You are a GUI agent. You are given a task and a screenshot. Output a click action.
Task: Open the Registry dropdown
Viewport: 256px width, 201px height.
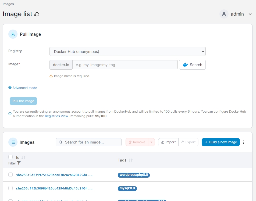(x=127, y=51)
